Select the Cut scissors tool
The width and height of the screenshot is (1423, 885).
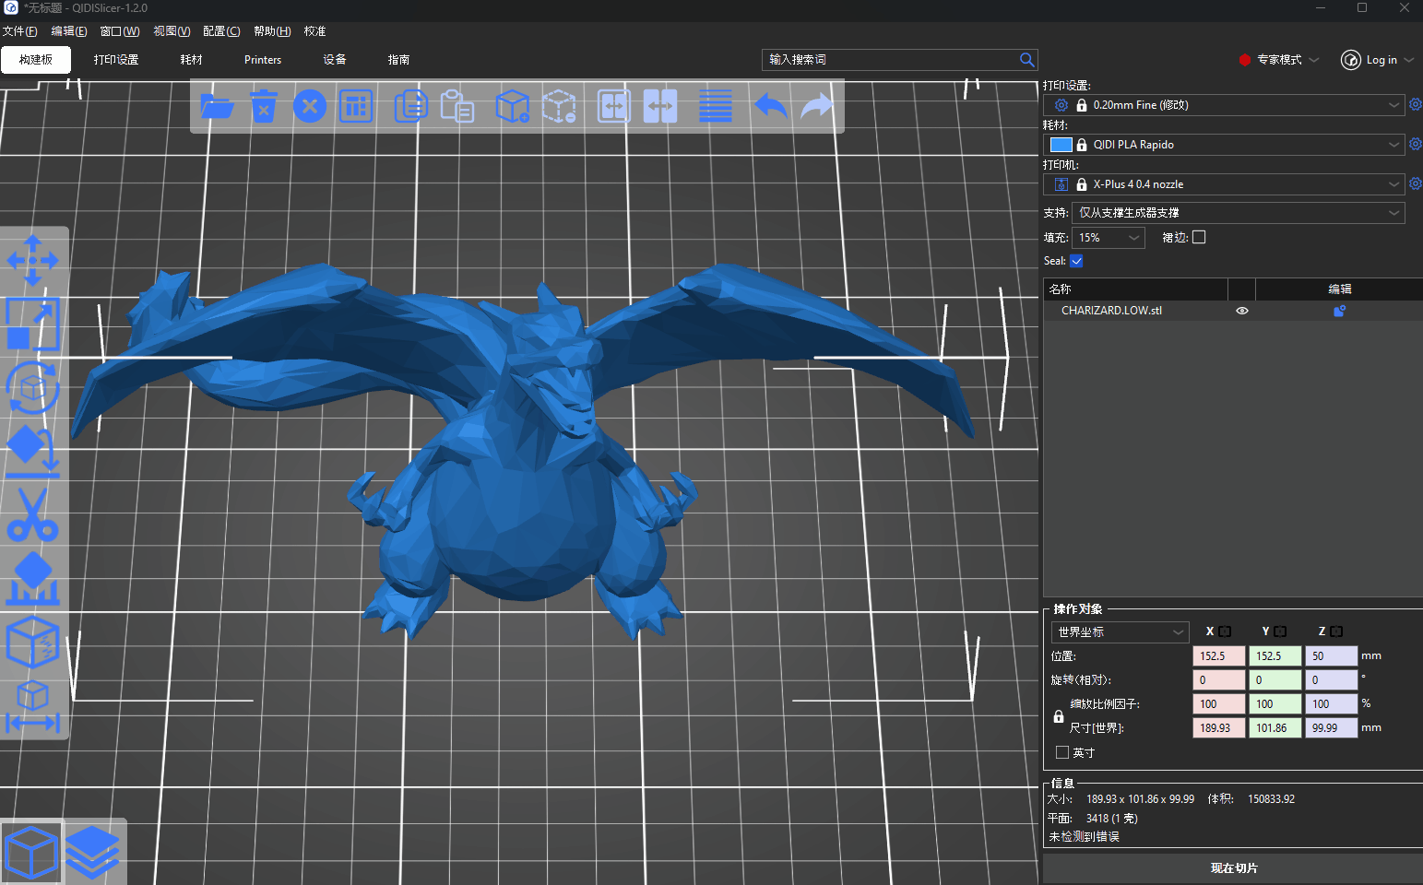pyautogui.click(x=33, y=514)
